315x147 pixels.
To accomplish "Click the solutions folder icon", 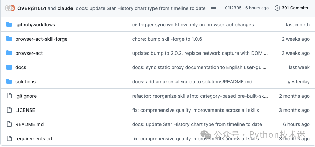I will click(x=9, y=82).
